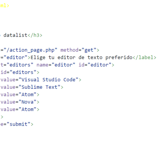Image resolution: width=160 pixels, height=160 pixels.
Task: Click the label text "Elige tu editor de texto preferido"
Action: click(82, 58)
